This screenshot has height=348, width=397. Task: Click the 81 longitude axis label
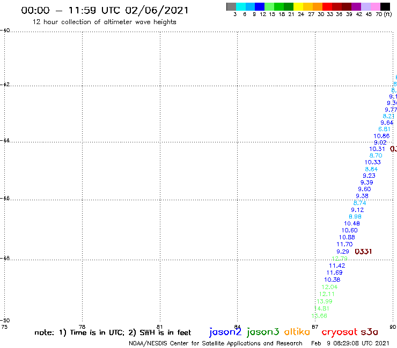pos(159,327)
